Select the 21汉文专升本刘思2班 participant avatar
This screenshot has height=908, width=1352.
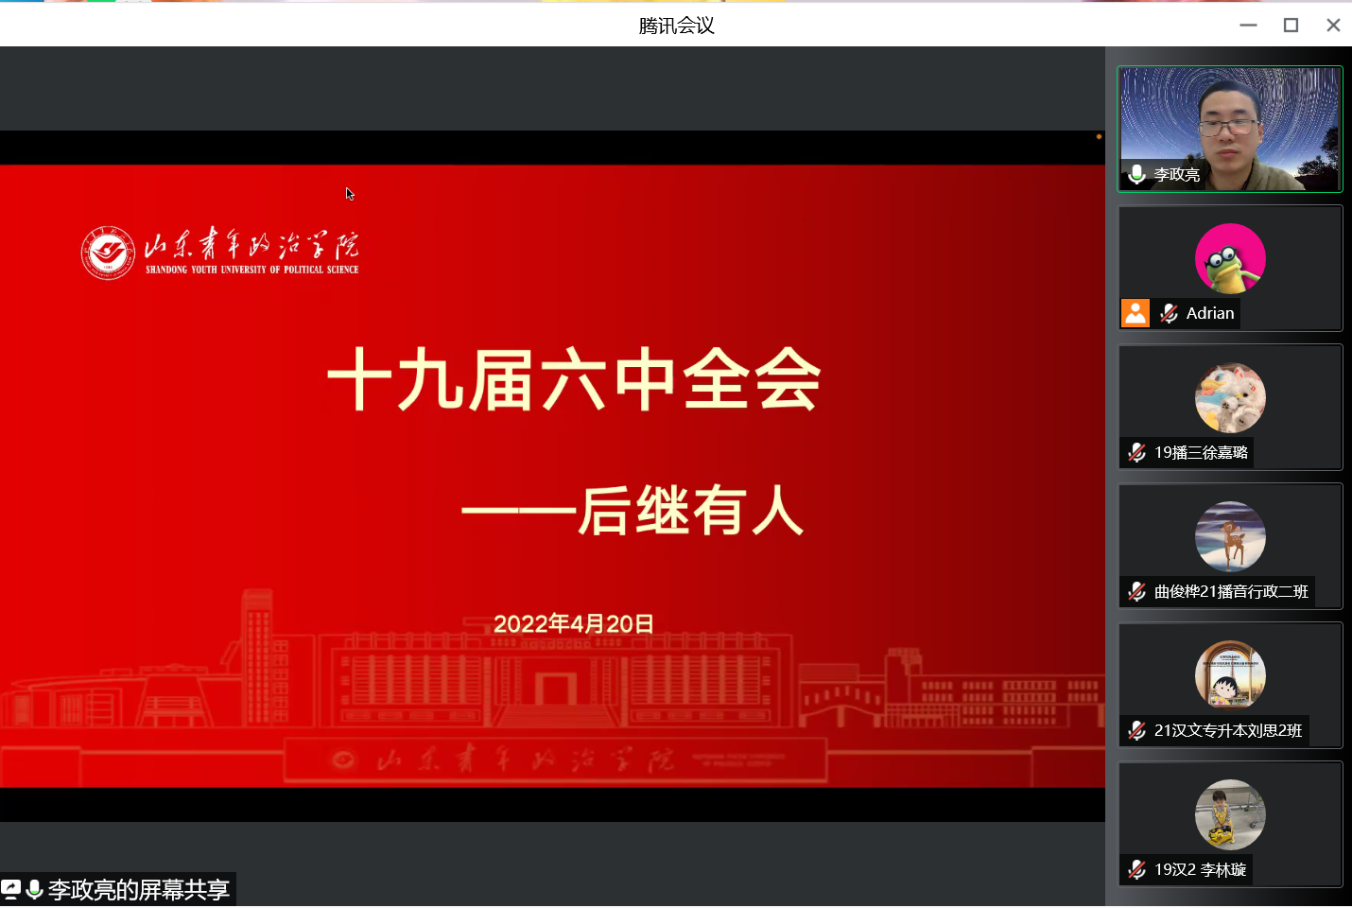pos(1230,676)
